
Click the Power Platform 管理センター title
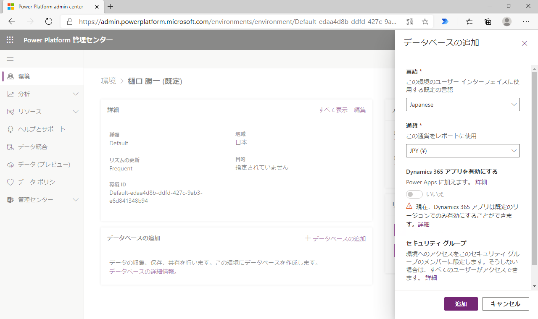(68, 40)
